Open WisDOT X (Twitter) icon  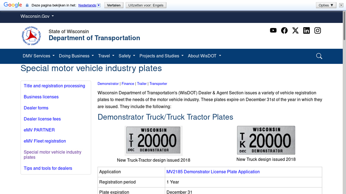(295, 30)
